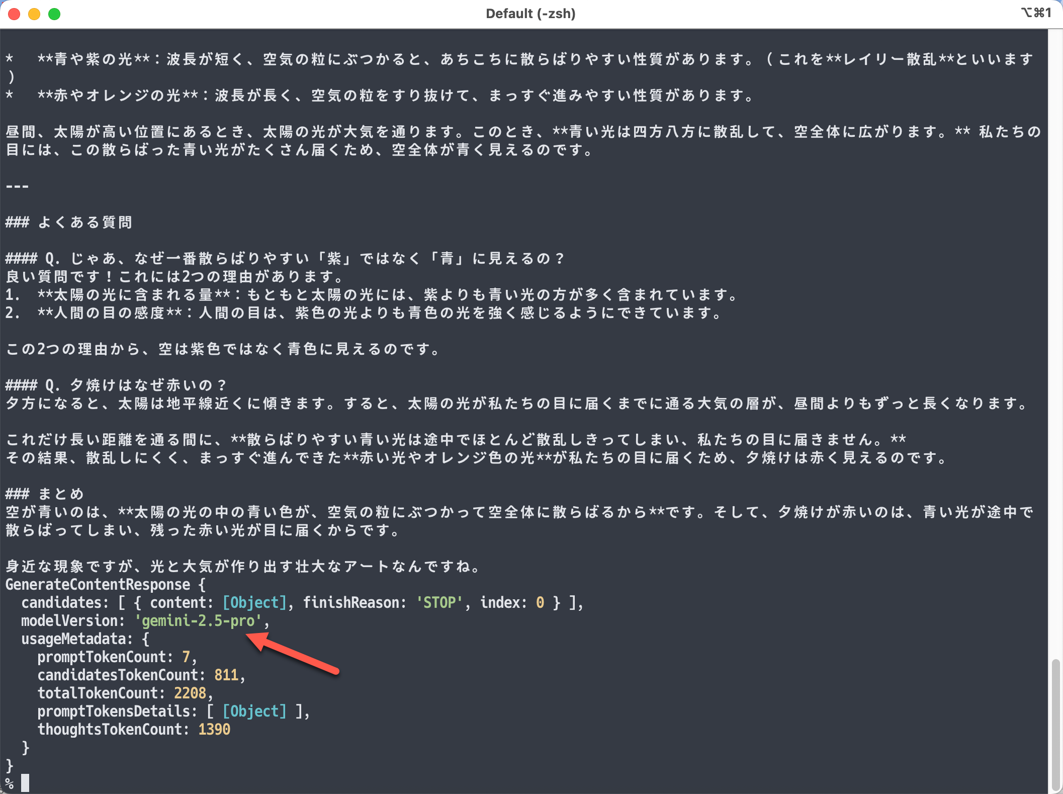
Task: Click the % shell prompt symbol
Action: pos(9,783)
